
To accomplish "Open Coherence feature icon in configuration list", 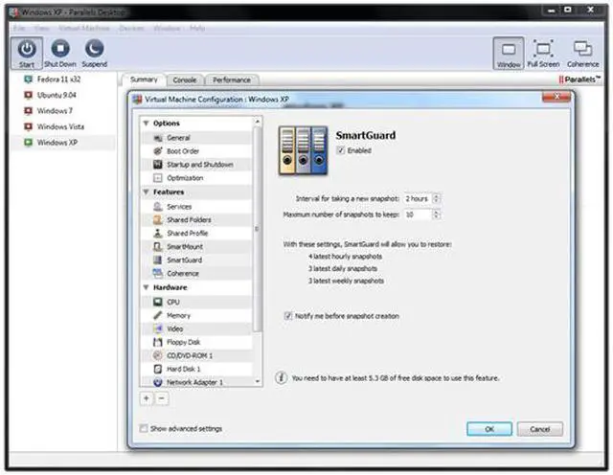I will [158, 273].
